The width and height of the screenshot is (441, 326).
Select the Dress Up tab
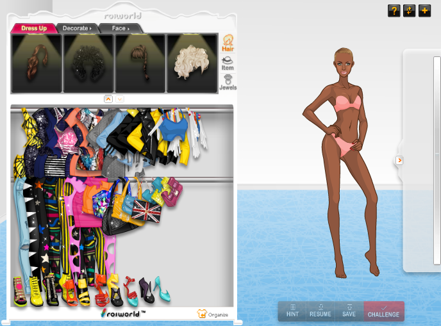33,28
